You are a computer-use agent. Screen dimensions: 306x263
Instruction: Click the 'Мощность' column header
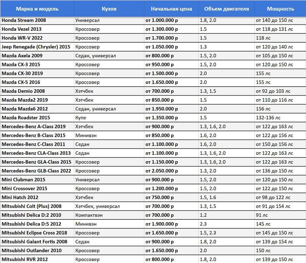pos(280,9)
